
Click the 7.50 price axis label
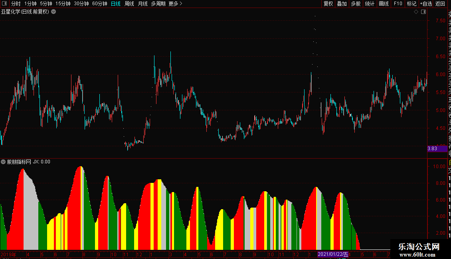point(440,21)
